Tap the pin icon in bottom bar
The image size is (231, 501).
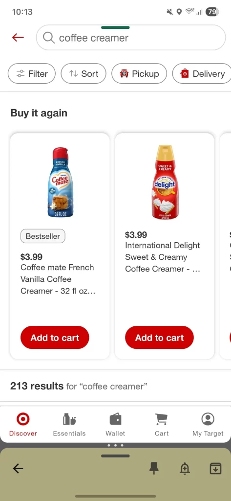coord(154,468)
